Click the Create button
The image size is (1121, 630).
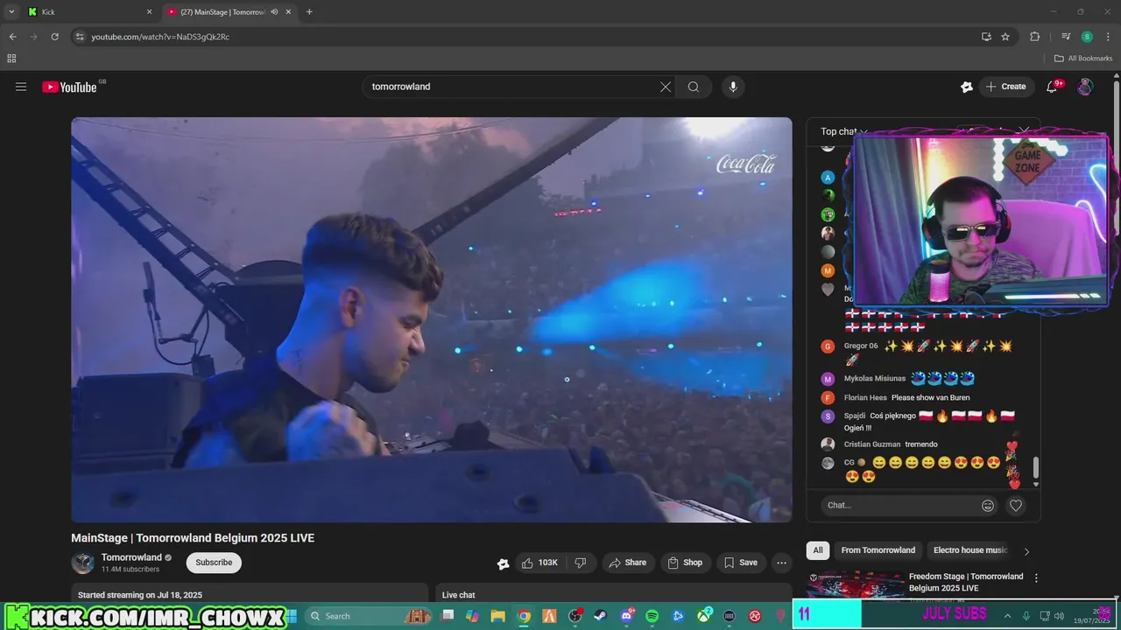pyautogui.click(x=1005, y=87)
